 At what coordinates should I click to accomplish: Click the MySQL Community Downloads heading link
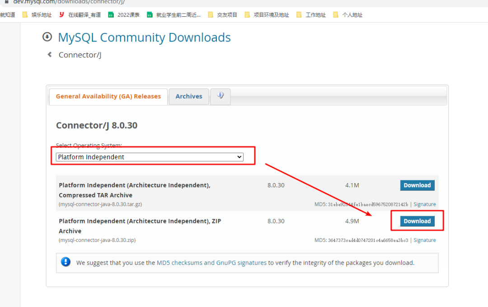pyautogui.click(x=145, y=38)
